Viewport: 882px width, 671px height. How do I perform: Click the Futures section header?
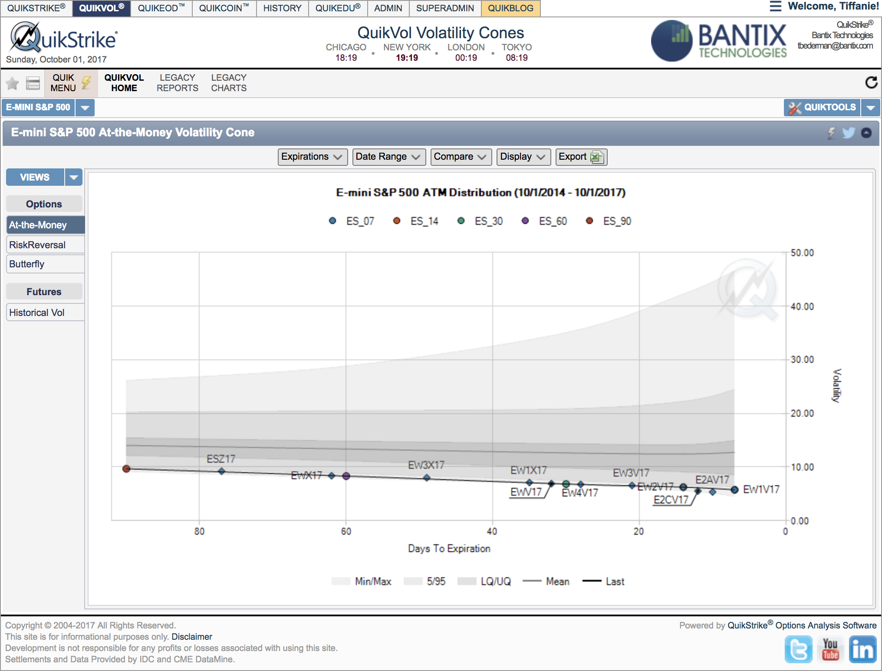tap(44, 292)
